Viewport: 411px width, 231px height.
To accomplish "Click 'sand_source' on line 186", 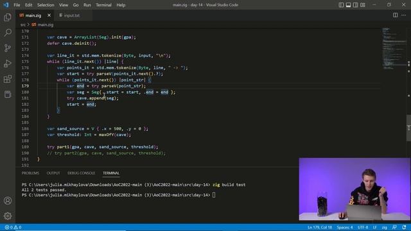I will coord(70,128).
